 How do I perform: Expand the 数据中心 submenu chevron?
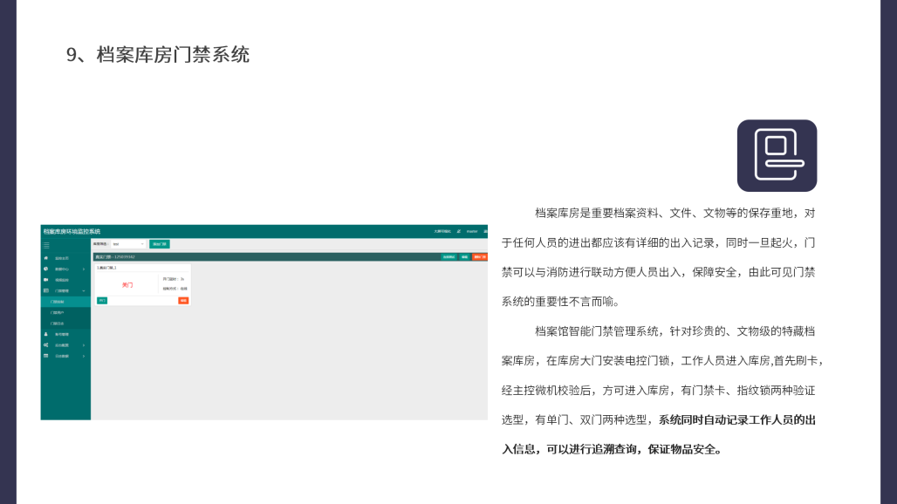pyautogui.click(x=83, y=269)
